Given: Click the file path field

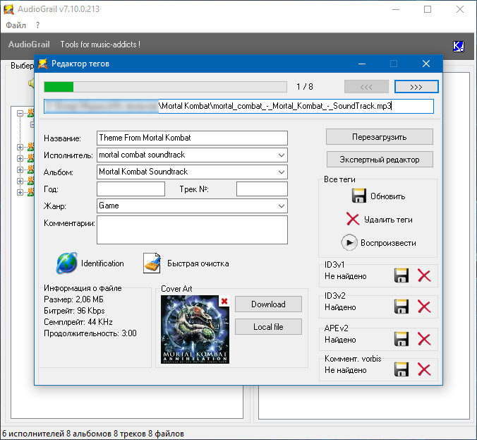Looking at the screenshot, I should pyautogui.click(x=238, y=106).
